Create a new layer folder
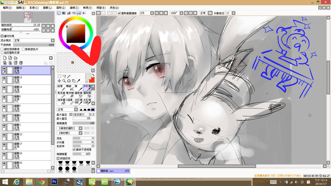 pos(16,58)
